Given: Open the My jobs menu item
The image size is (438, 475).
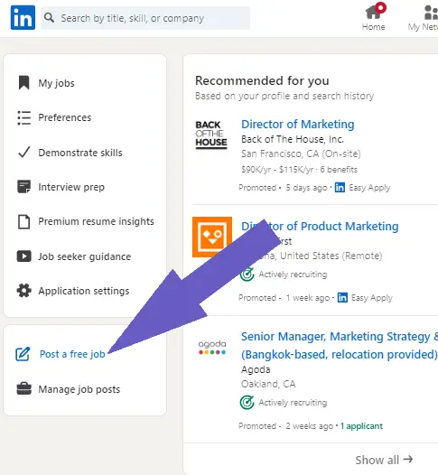Looking at the screenshot, I should (x=56, y=83).
